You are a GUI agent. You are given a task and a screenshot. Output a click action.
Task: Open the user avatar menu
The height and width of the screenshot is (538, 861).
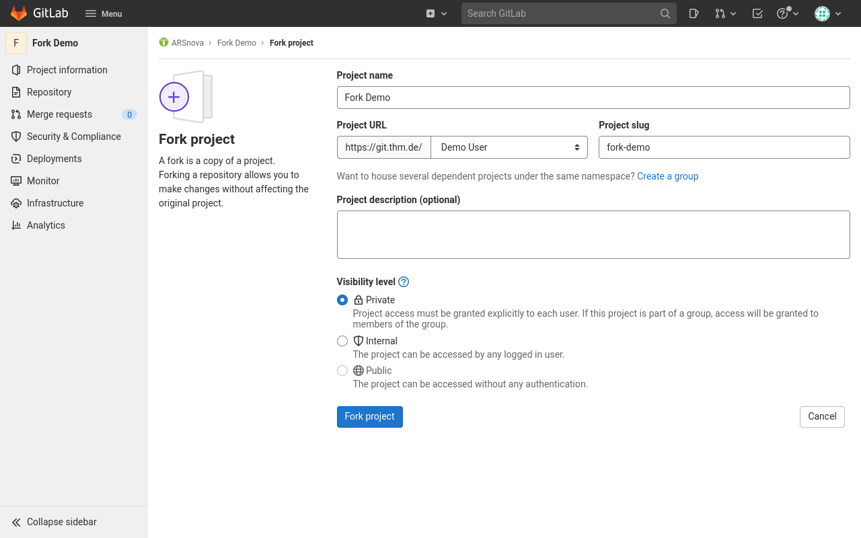tap(828, 13)
